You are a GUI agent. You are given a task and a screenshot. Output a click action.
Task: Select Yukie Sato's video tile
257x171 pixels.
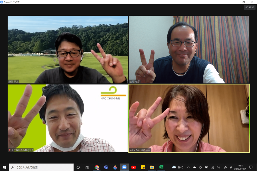[189, 118]
